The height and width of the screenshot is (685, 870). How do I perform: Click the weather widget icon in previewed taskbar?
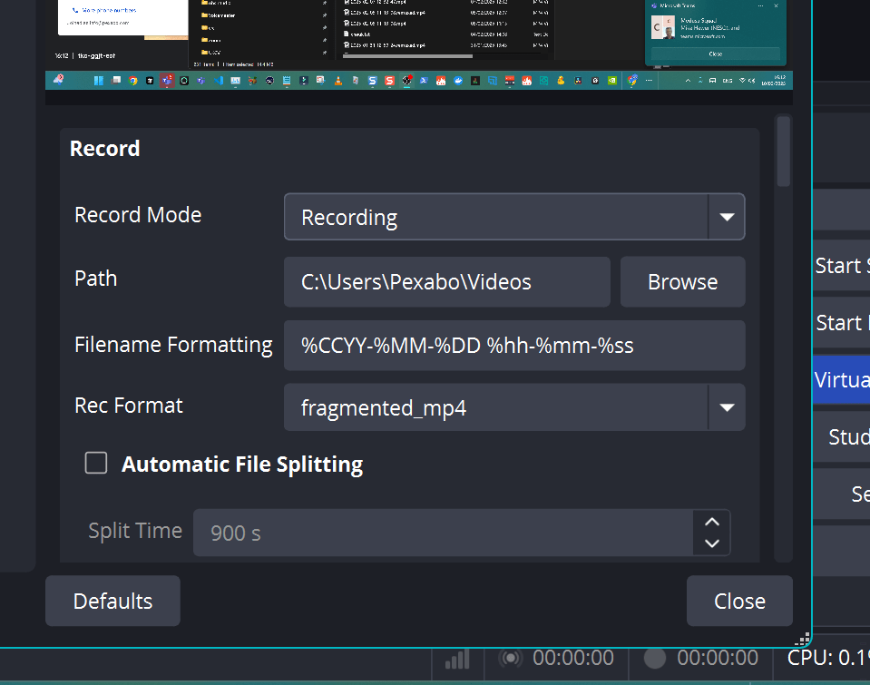58,80
